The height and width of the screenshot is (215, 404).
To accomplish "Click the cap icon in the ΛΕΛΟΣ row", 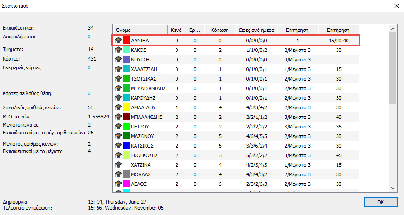I will point(119,184).
